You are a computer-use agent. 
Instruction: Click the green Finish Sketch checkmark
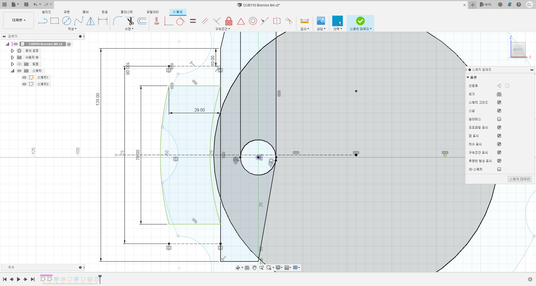[360, 21]
